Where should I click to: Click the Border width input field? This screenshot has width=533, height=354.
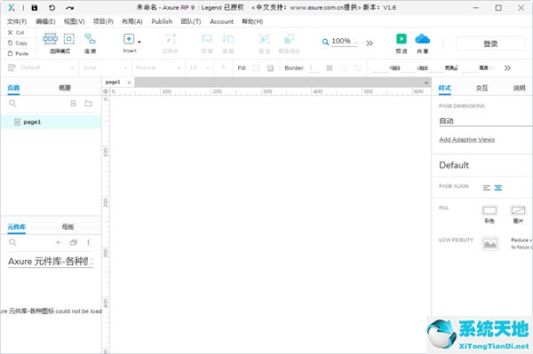pyautogui.click(x=314, y=68)
